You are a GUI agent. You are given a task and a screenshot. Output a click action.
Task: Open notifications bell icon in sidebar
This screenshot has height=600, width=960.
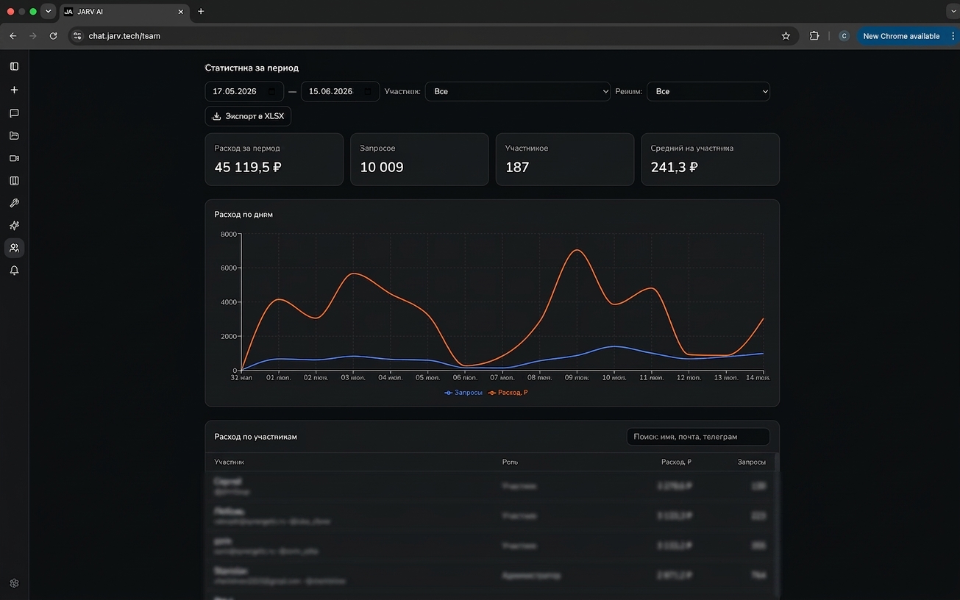coord(14,271)
